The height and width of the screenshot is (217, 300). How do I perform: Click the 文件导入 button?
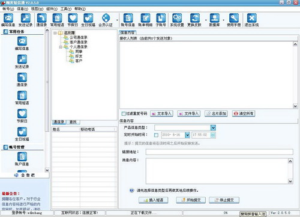[189, 114]
